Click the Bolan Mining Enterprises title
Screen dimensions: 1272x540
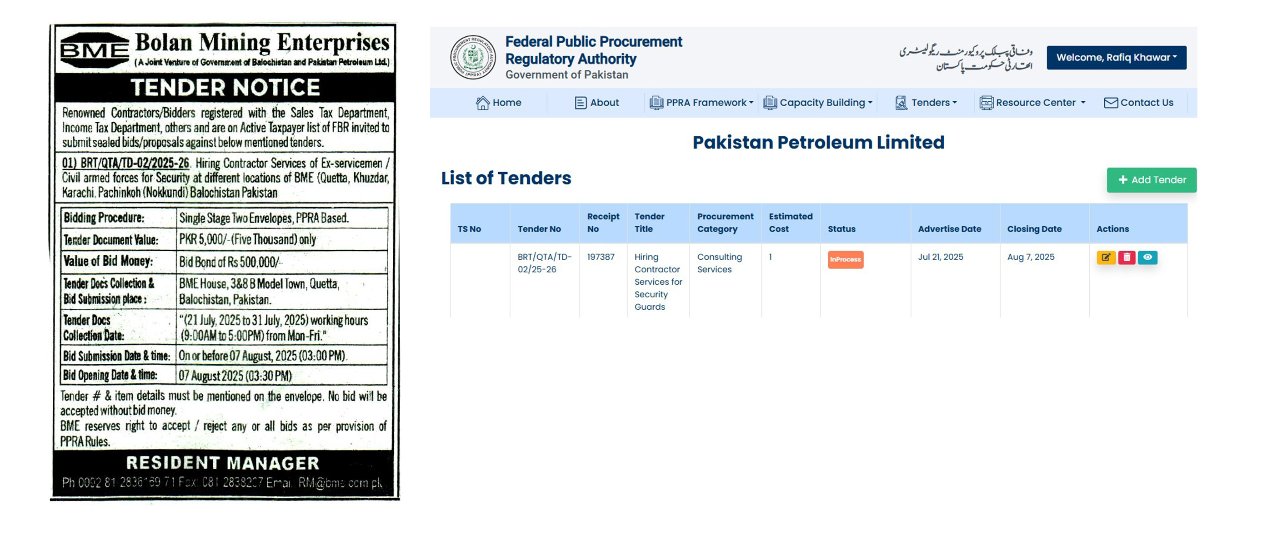point(262,42)
